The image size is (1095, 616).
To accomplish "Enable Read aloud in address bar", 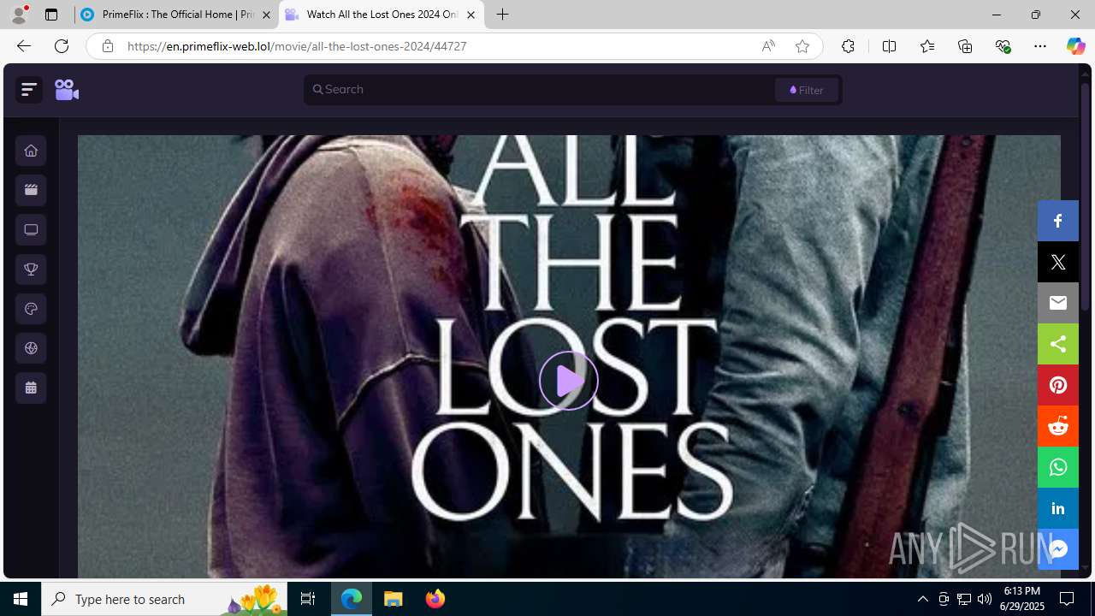I will click(768, 46).
